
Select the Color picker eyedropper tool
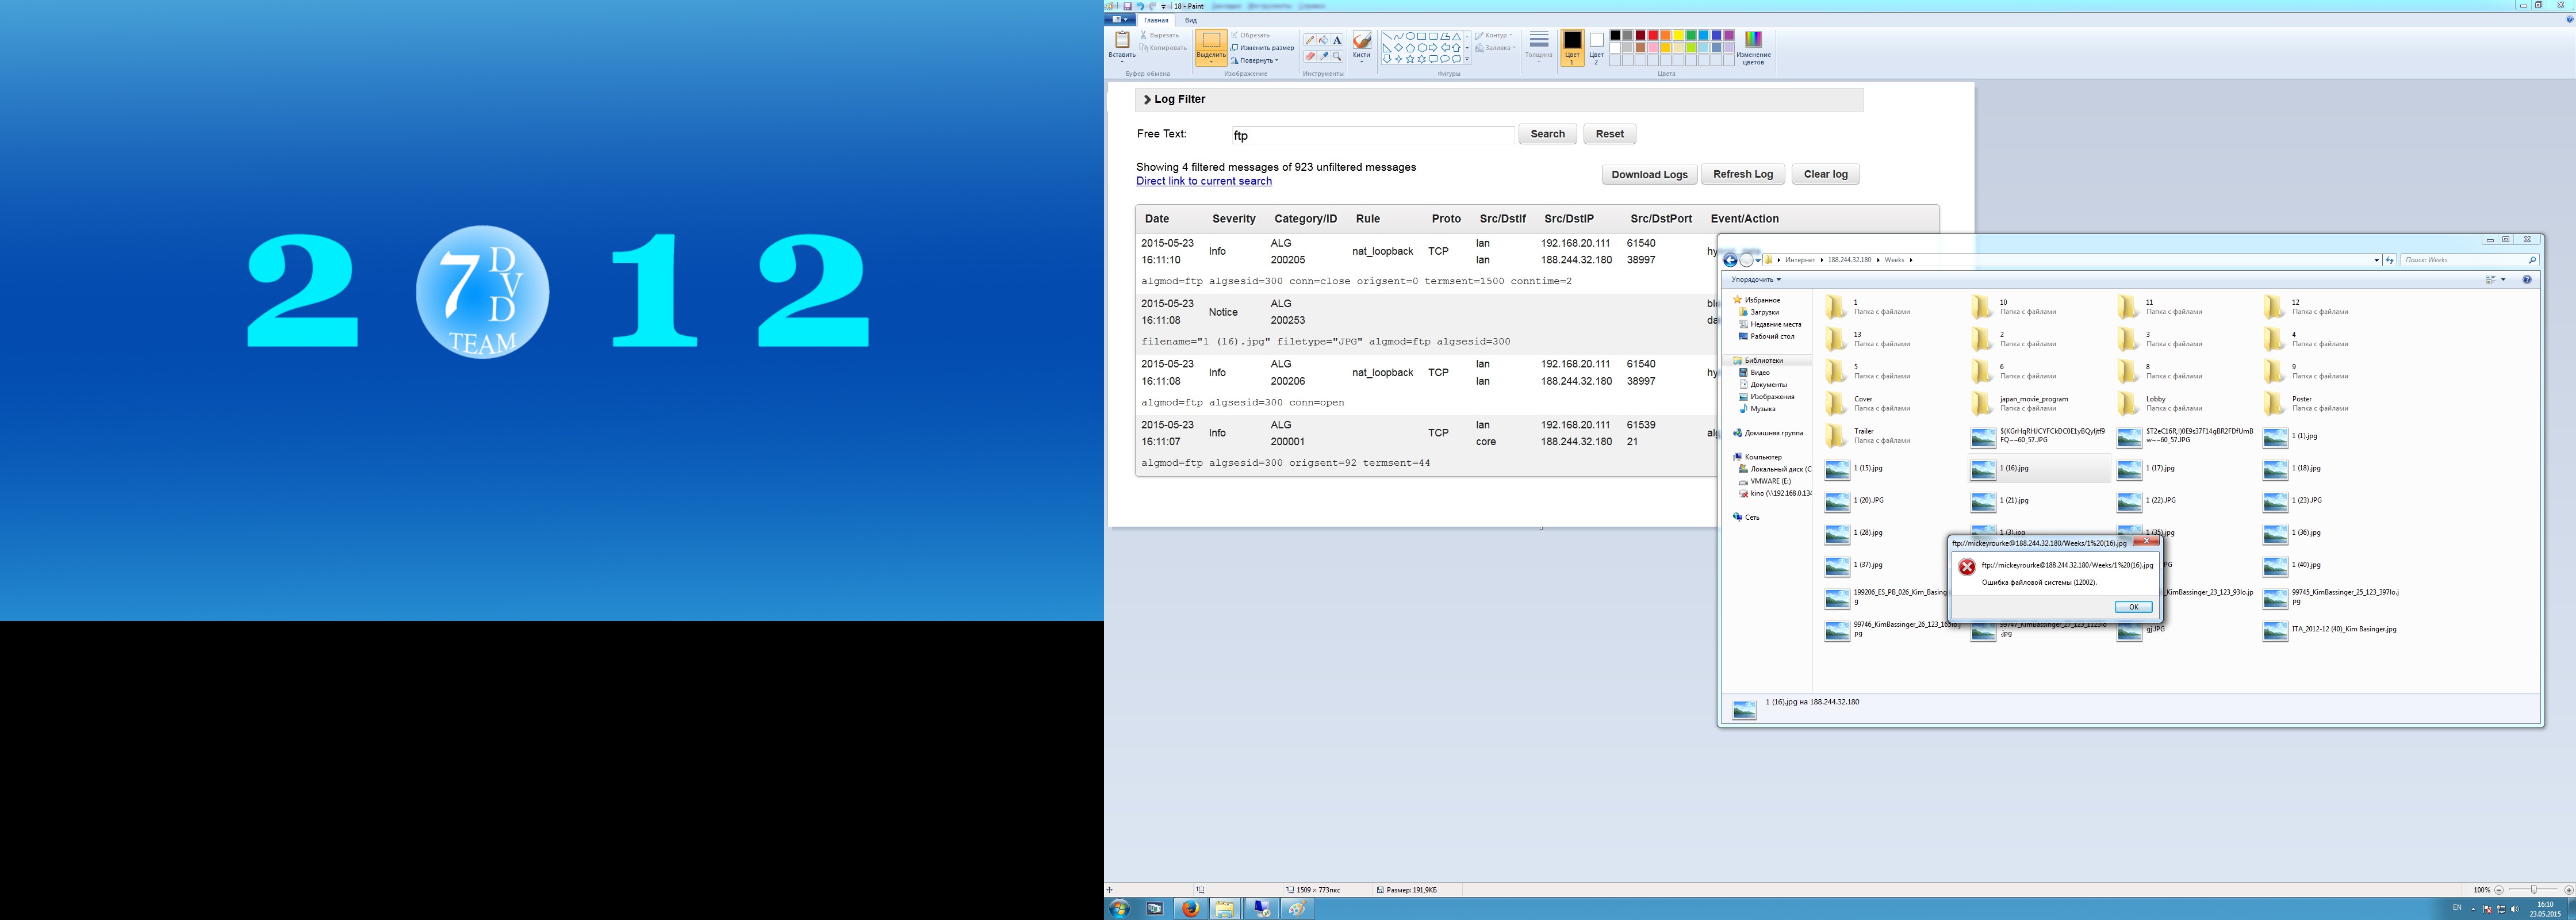click(x=1323, y=56)
